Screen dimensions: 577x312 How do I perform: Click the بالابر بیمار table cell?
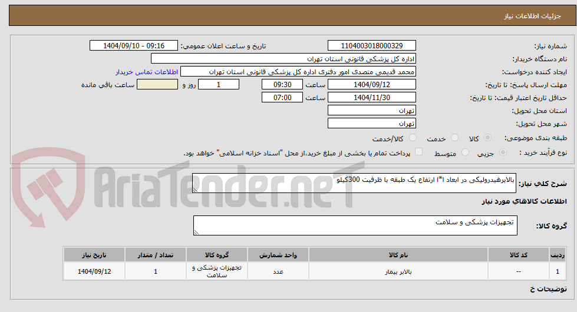coord(398,271)
